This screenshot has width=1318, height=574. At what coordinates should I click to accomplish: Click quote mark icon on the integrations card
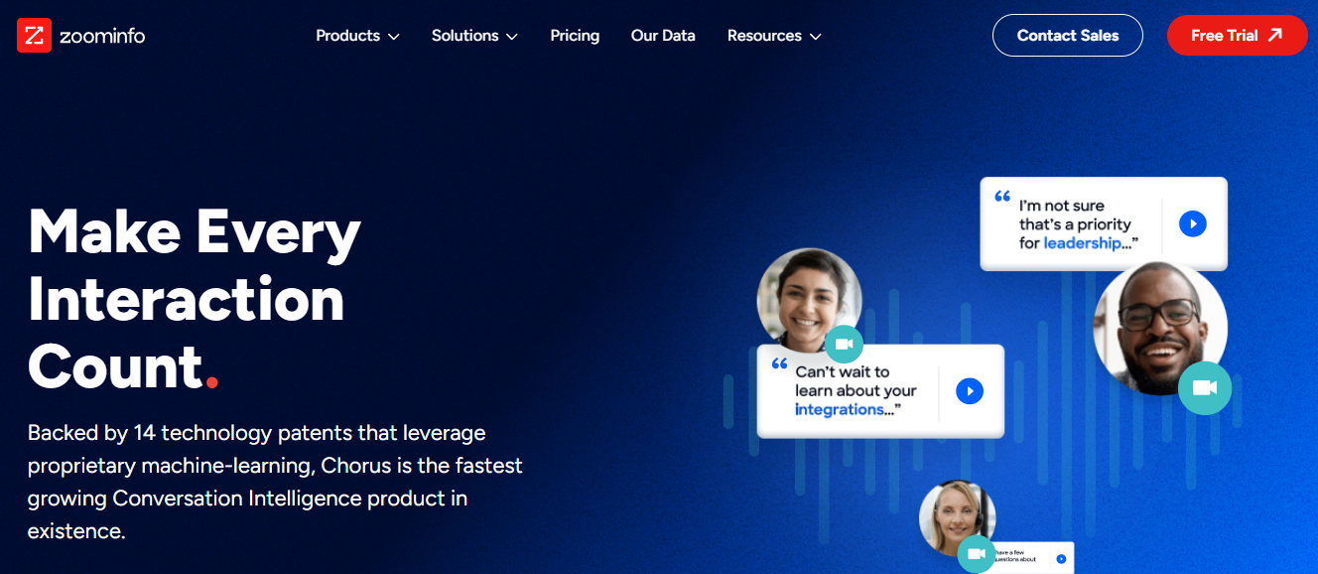(x=779, y=363)
